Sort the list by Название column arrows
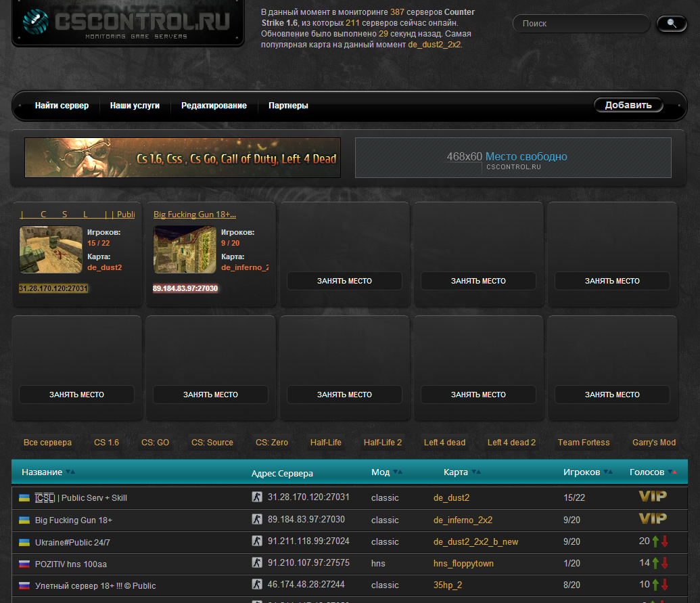700x603 pixels. click(x=70, y=472)
